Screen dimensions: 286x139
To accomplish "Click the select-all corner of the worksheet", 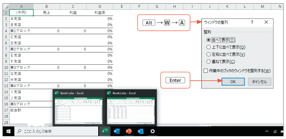I will click(6, 6).
